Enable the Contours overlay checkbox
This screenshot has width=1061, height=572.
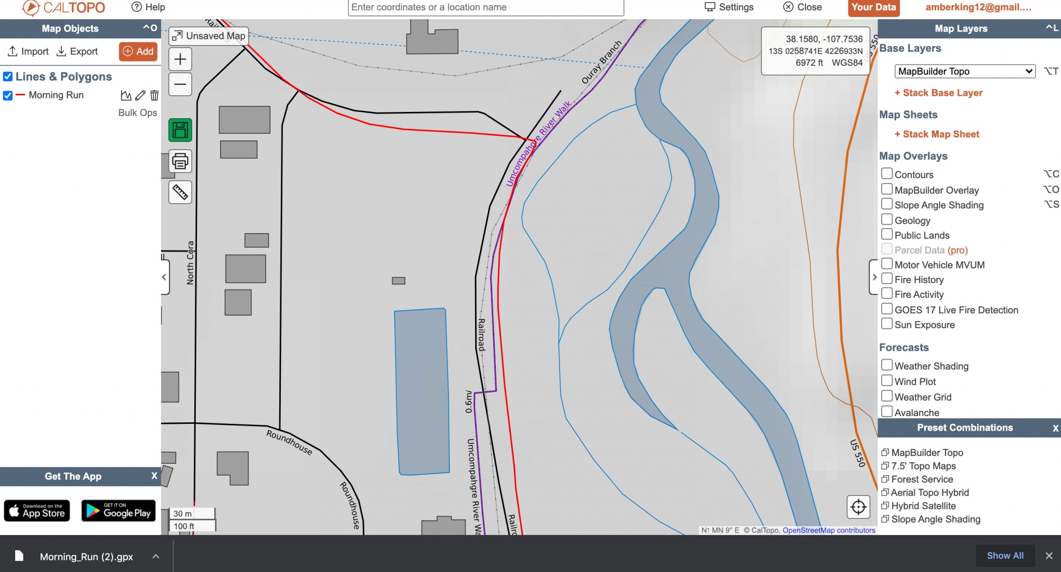coord(887,174)
